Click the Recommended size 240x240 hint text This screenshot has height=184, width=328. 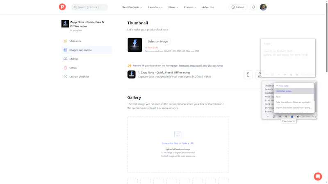172,51
